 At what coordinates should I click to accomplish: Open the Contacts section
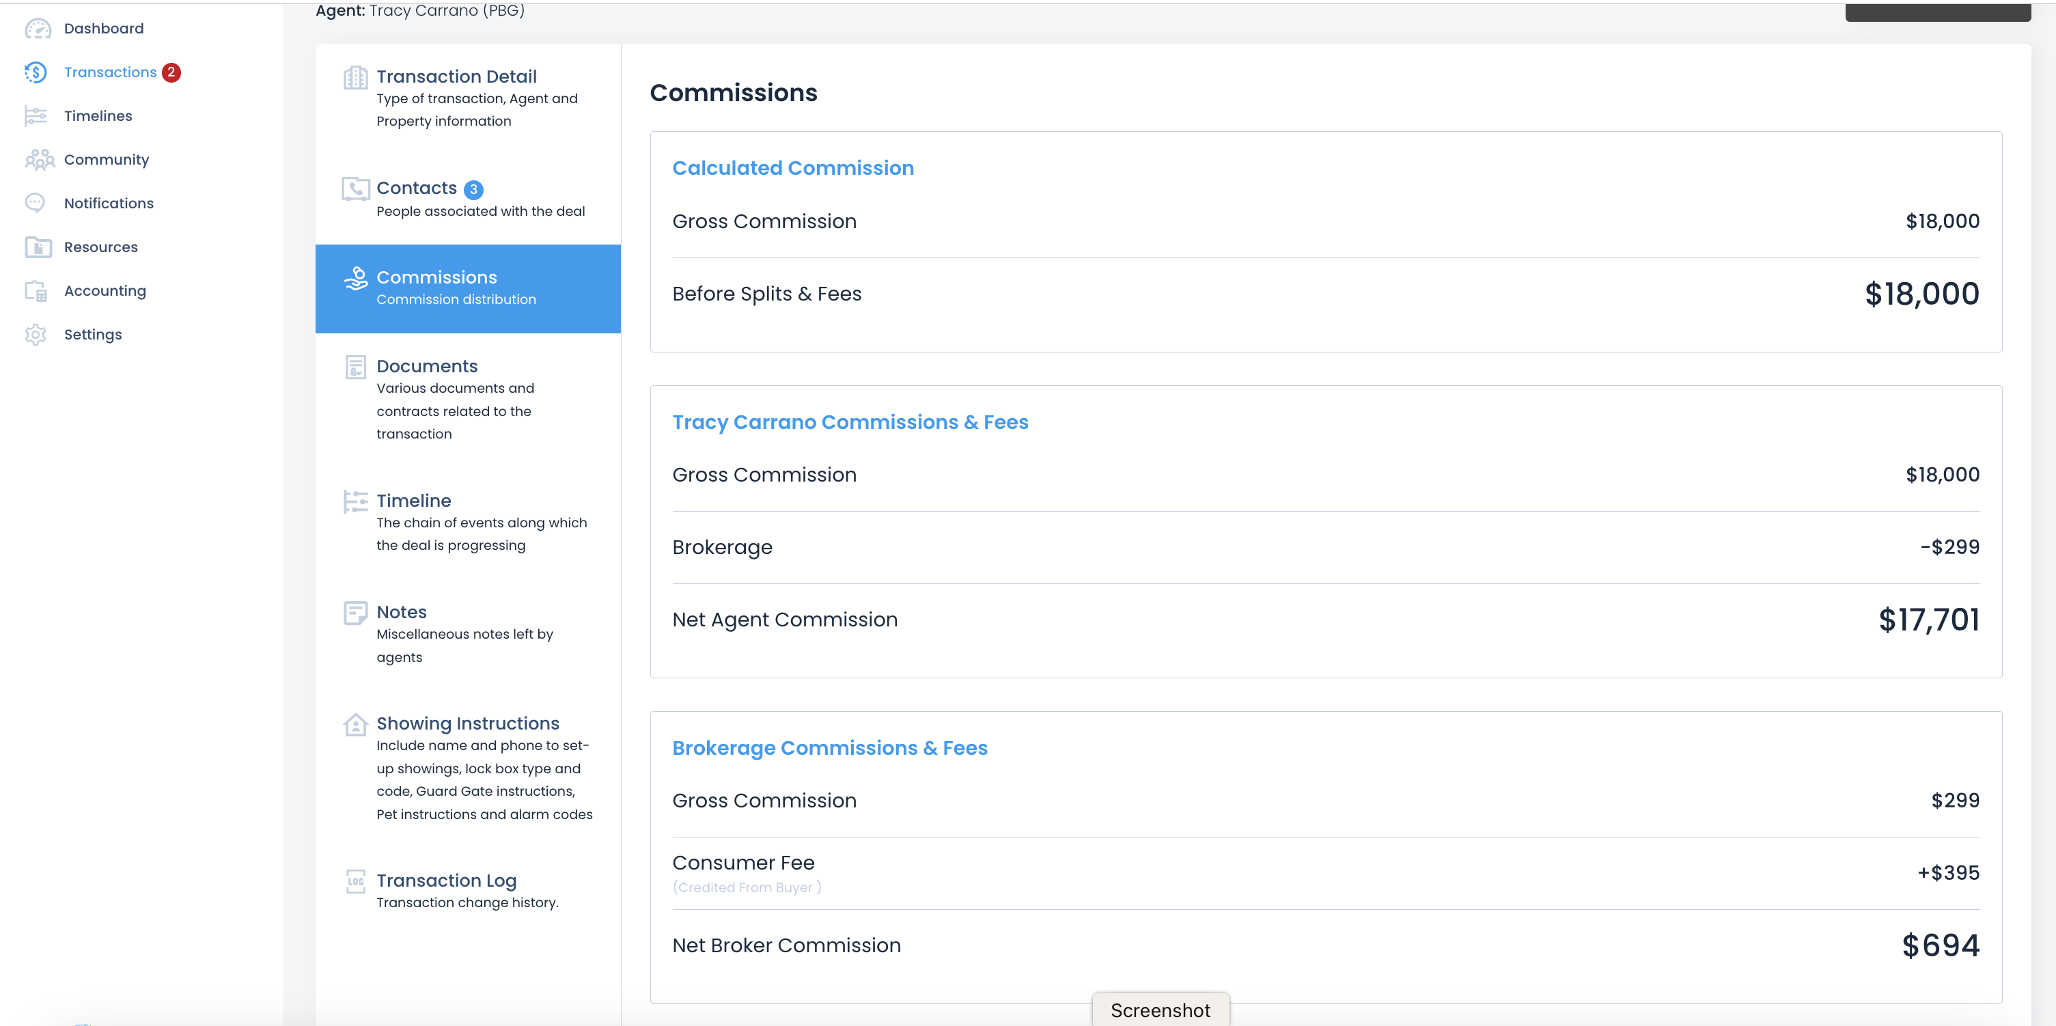click(x=417, y=189)
